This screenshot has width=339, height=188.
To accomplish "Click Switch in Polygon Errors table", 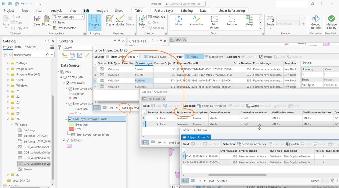I will point(292,144).
